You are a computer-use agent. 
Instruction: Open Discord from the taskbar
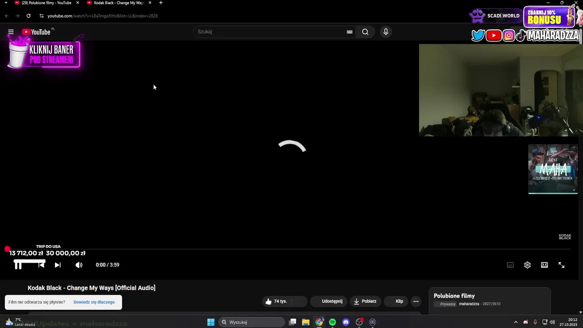346,322
